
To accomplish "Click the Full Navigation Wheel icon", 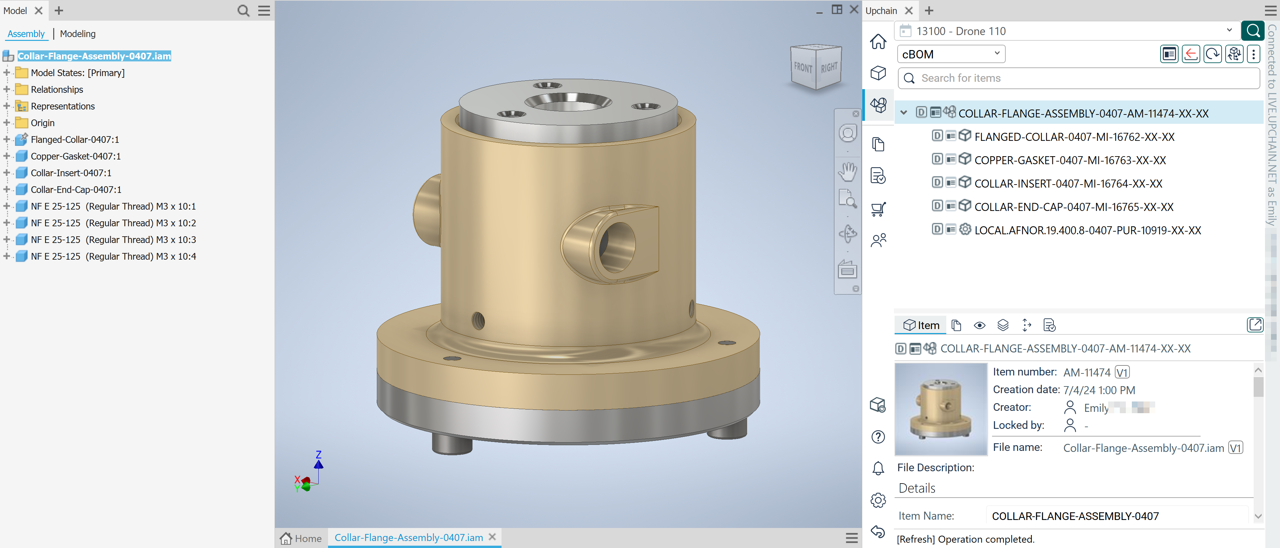I will 847,133.
